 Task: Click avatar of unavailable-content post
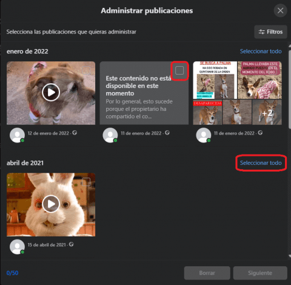(x=110, y=135)
